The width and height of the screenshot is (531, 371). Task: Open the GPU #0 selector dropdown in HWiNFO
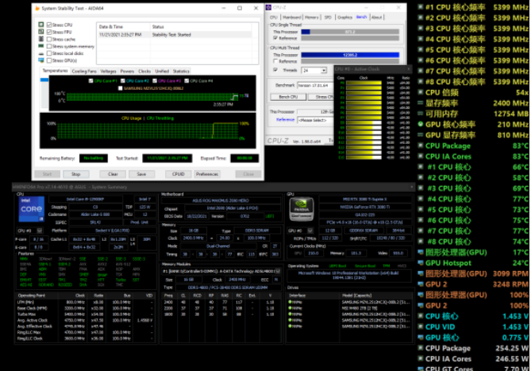pyautogui.click(x=310, y=230)
